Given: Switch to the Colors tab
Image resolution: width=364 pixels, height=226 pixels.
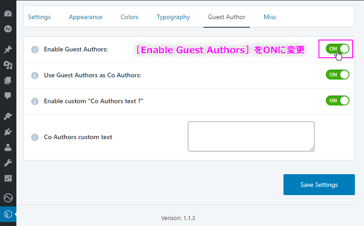Looking at the screenshot, I should tap(129, 17).
